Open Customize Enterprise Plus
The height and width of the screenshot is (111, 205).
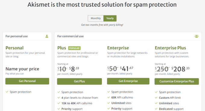pos(177,81)
